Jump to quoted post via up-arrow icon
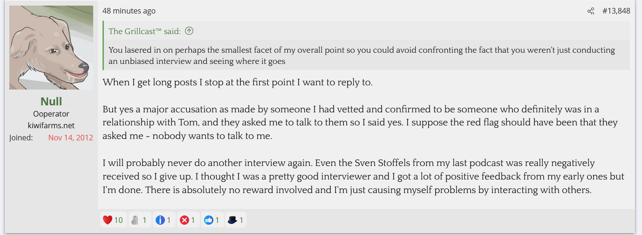This screenshot has height=235, width=642. coord(189,31)
